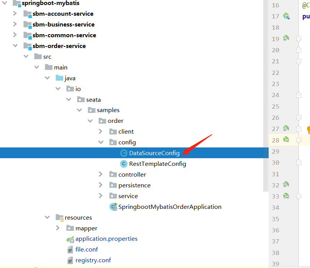This screenshot has width=310, height=268.
Task: Toggle the code fold marker on line 26
Action: (x=299, y=117)
